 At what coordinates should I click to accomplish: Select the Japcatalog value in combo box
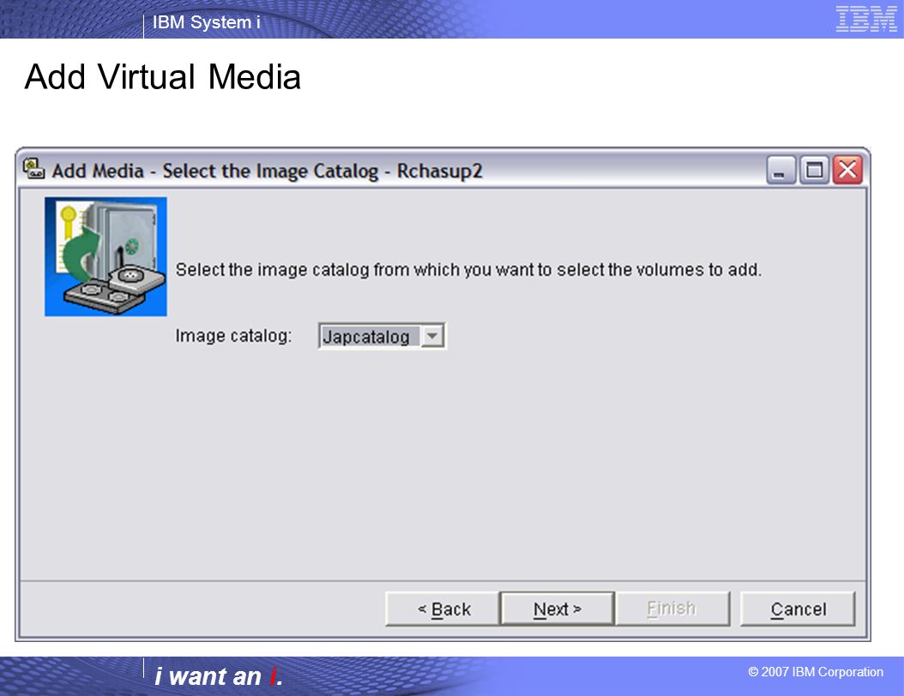click(x=370, y=336)
